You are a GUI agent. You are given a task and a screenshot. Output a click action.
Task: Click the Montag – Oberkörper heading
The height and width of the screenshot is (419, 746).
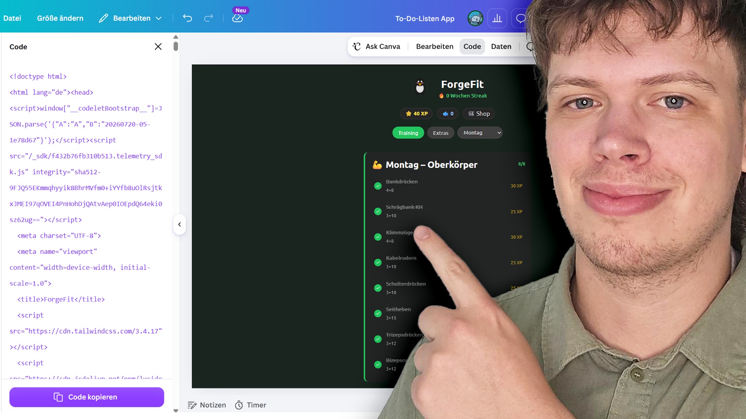pyautogui.click(x=431, y=165)
